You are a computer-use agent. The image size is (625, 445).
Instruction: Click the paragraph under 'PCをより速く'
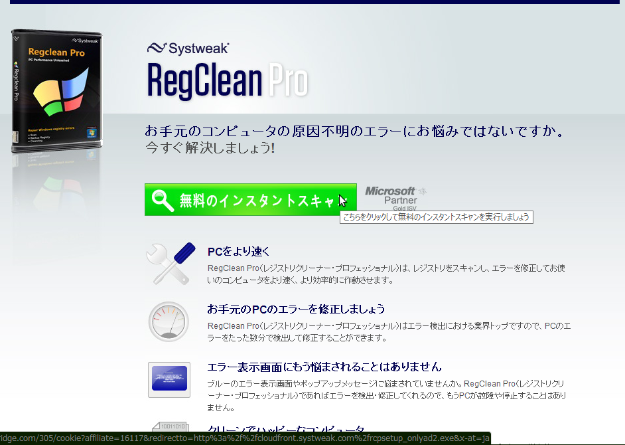386,274
